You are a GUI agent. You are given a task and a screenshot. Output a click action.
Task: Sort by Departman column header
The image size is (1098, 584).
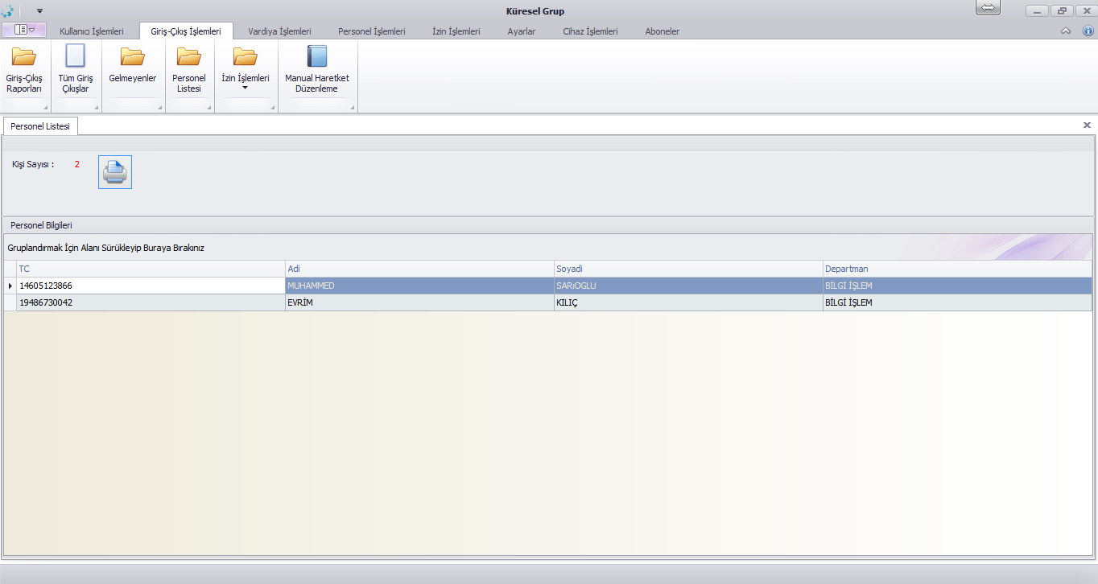pyautogui.click(x=957, y=269)
